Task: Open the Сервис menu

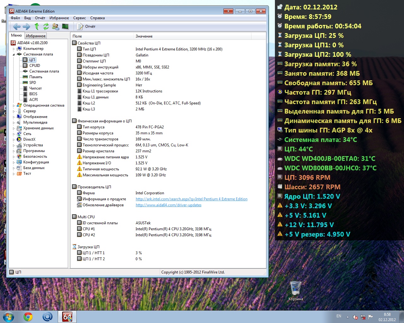Action: [x=79, y=18]
